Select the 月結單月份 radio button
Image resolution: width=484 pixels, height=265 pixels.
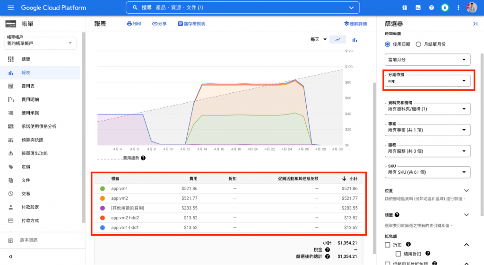(x=418, y=44)
